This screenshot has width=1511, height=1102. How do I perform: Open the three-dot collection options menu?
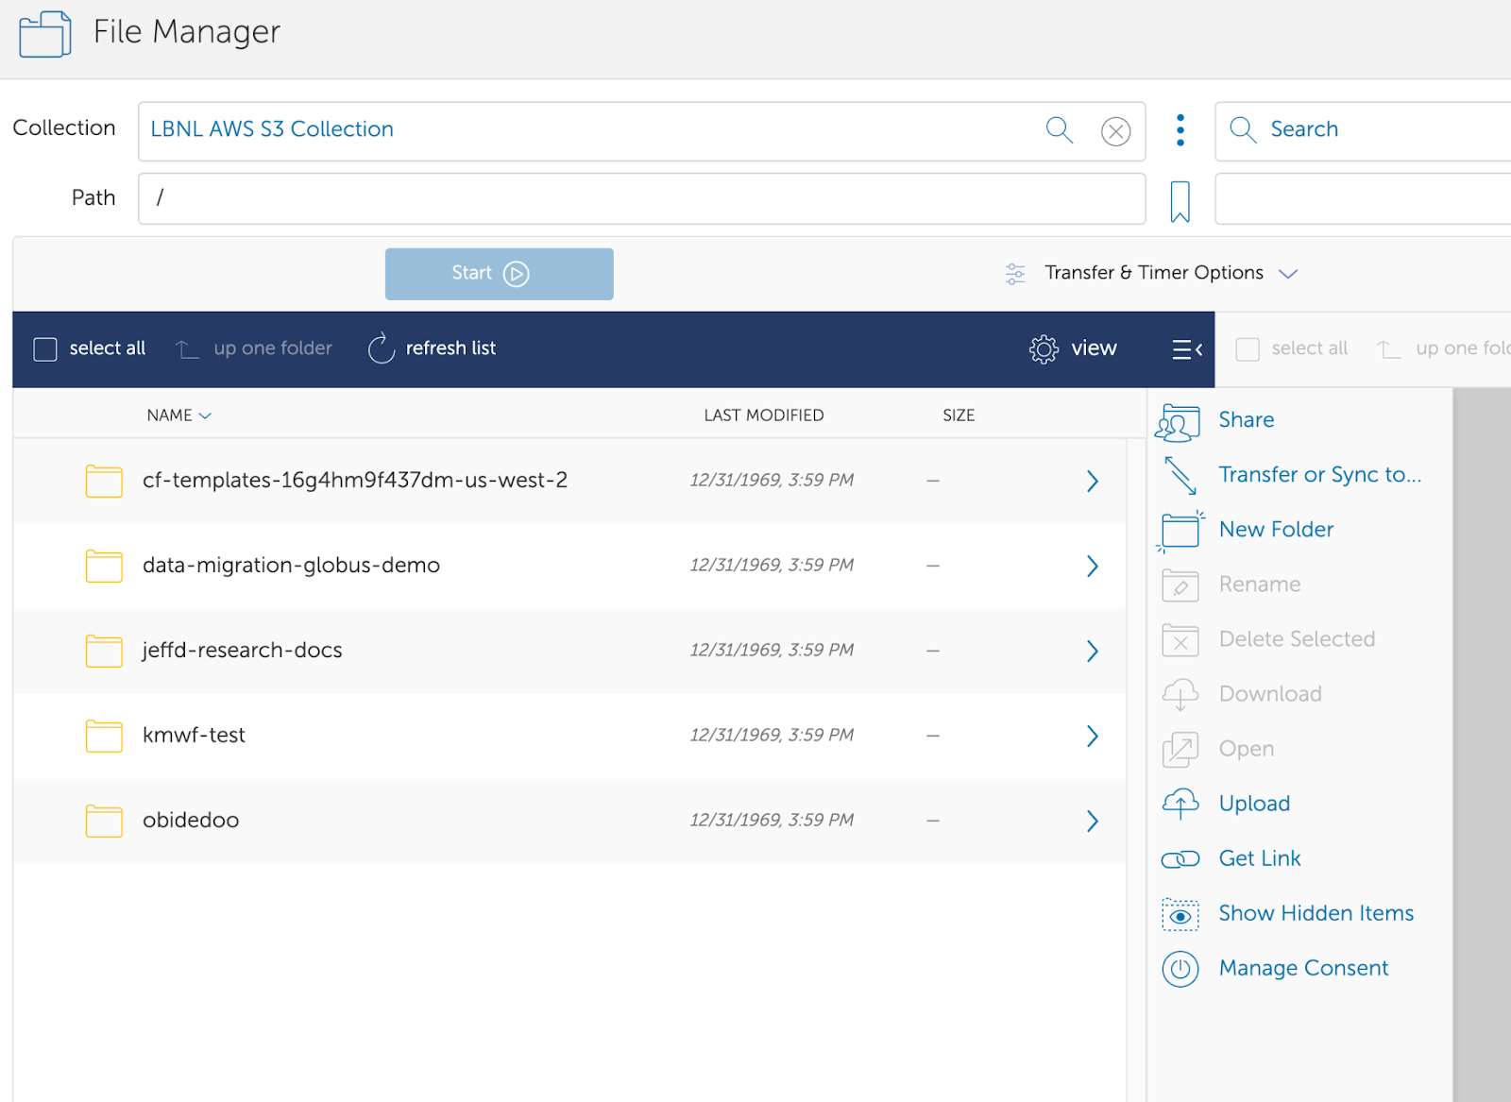click(x=1180, y=130)
